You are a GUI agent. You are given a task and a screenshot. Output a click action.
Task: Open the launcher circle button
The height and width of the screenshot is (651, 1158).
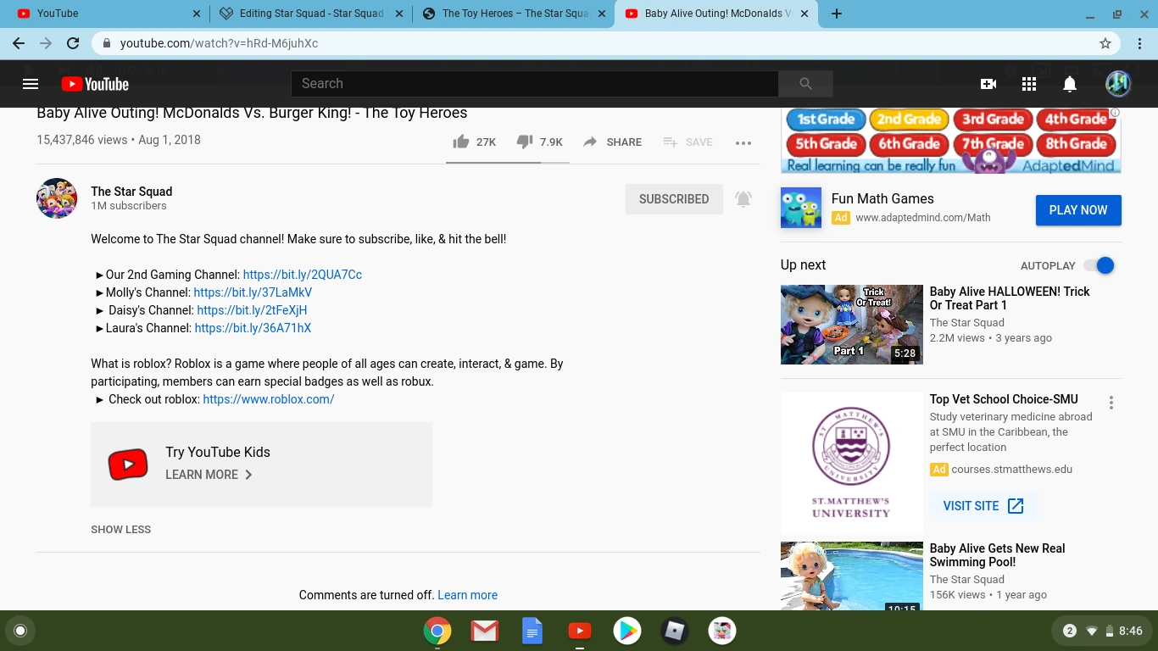[20, 631]
